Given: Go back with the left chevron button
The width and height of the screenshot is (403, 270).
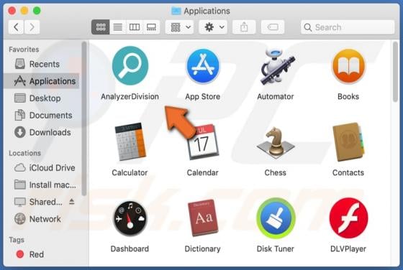Looking at the screenshot, I should coord(16,27).
